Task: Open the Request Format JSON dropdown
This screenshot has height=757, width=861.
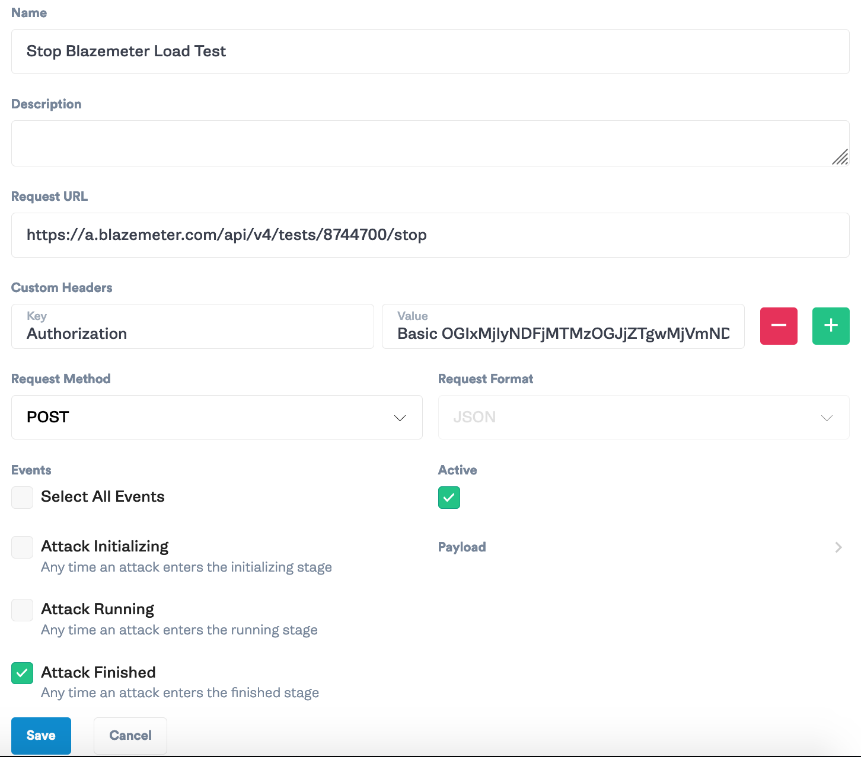Action: point(644,417)
